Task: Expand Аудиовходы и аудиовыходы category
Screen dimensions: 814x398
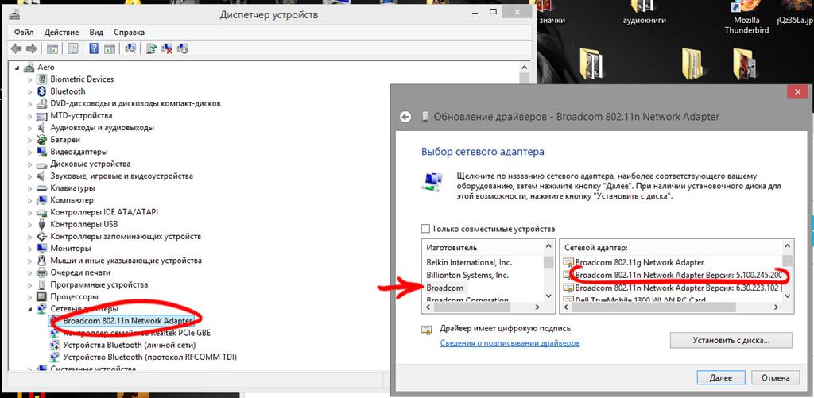Action: [30, 128]
